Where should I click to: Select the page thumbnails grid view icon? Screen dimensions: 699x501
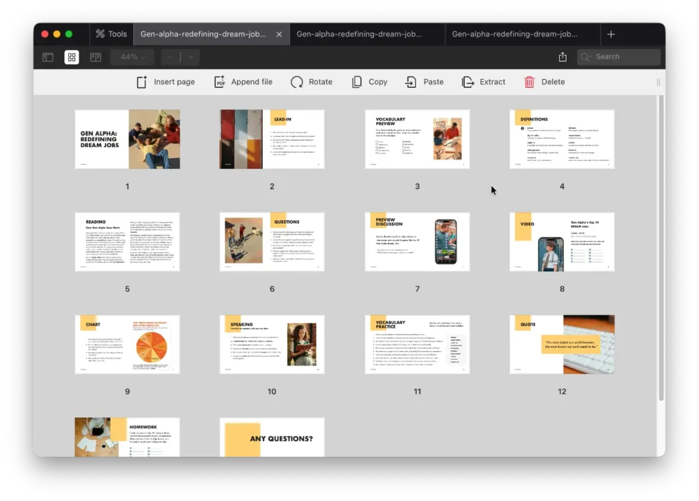[72, 57]
